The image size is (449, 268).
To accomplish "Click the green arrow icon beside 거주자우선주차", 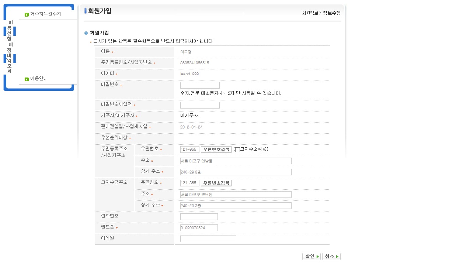I will 27,15.
